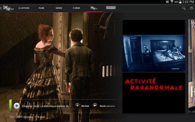This screenshot has height=122, width=195.
Task: Go to the SÉRIES tab
Action: [59, 8]
